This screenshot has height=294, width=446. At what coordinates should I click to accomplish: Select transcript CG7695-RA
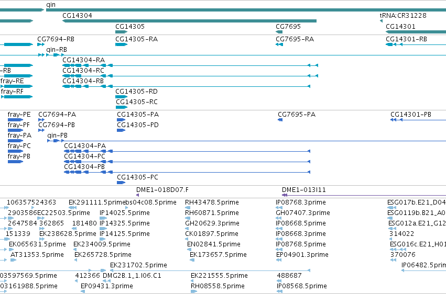pos(279,44)
